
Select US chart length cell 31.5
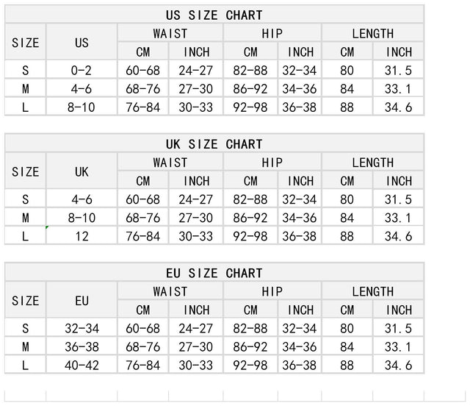[398, 70]
